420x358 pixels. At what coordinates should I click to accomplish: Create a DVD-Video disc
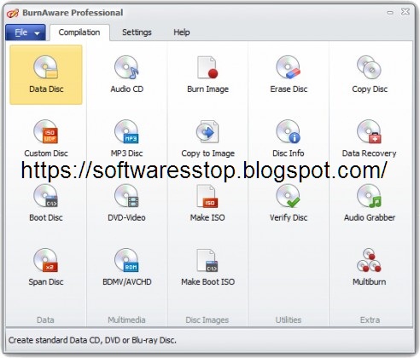(126, 203)
